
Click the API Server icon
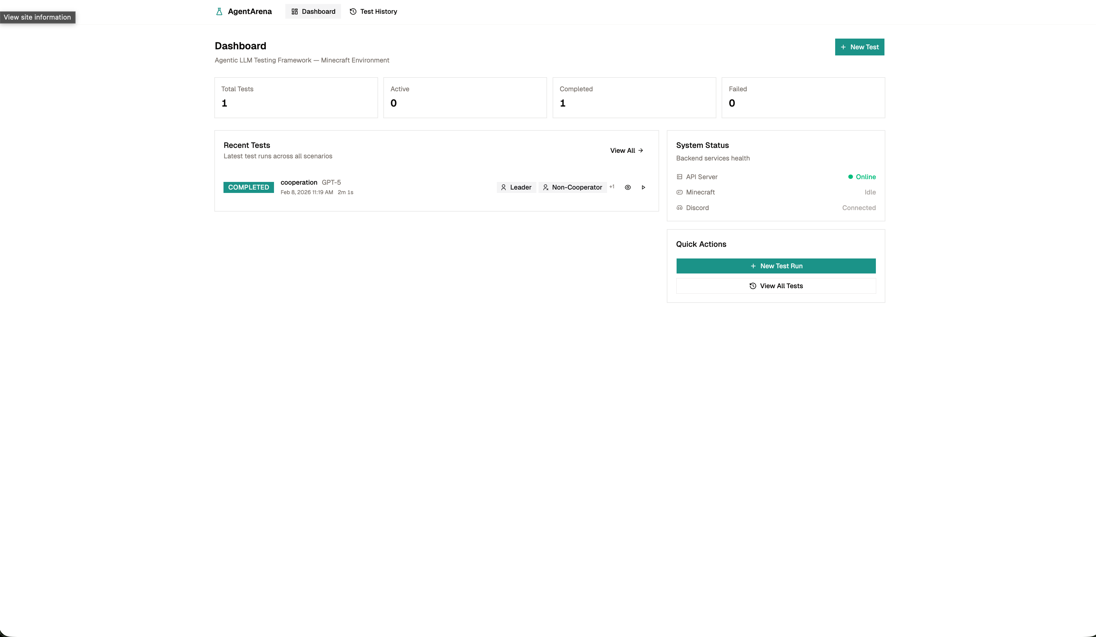click(679, 177)
